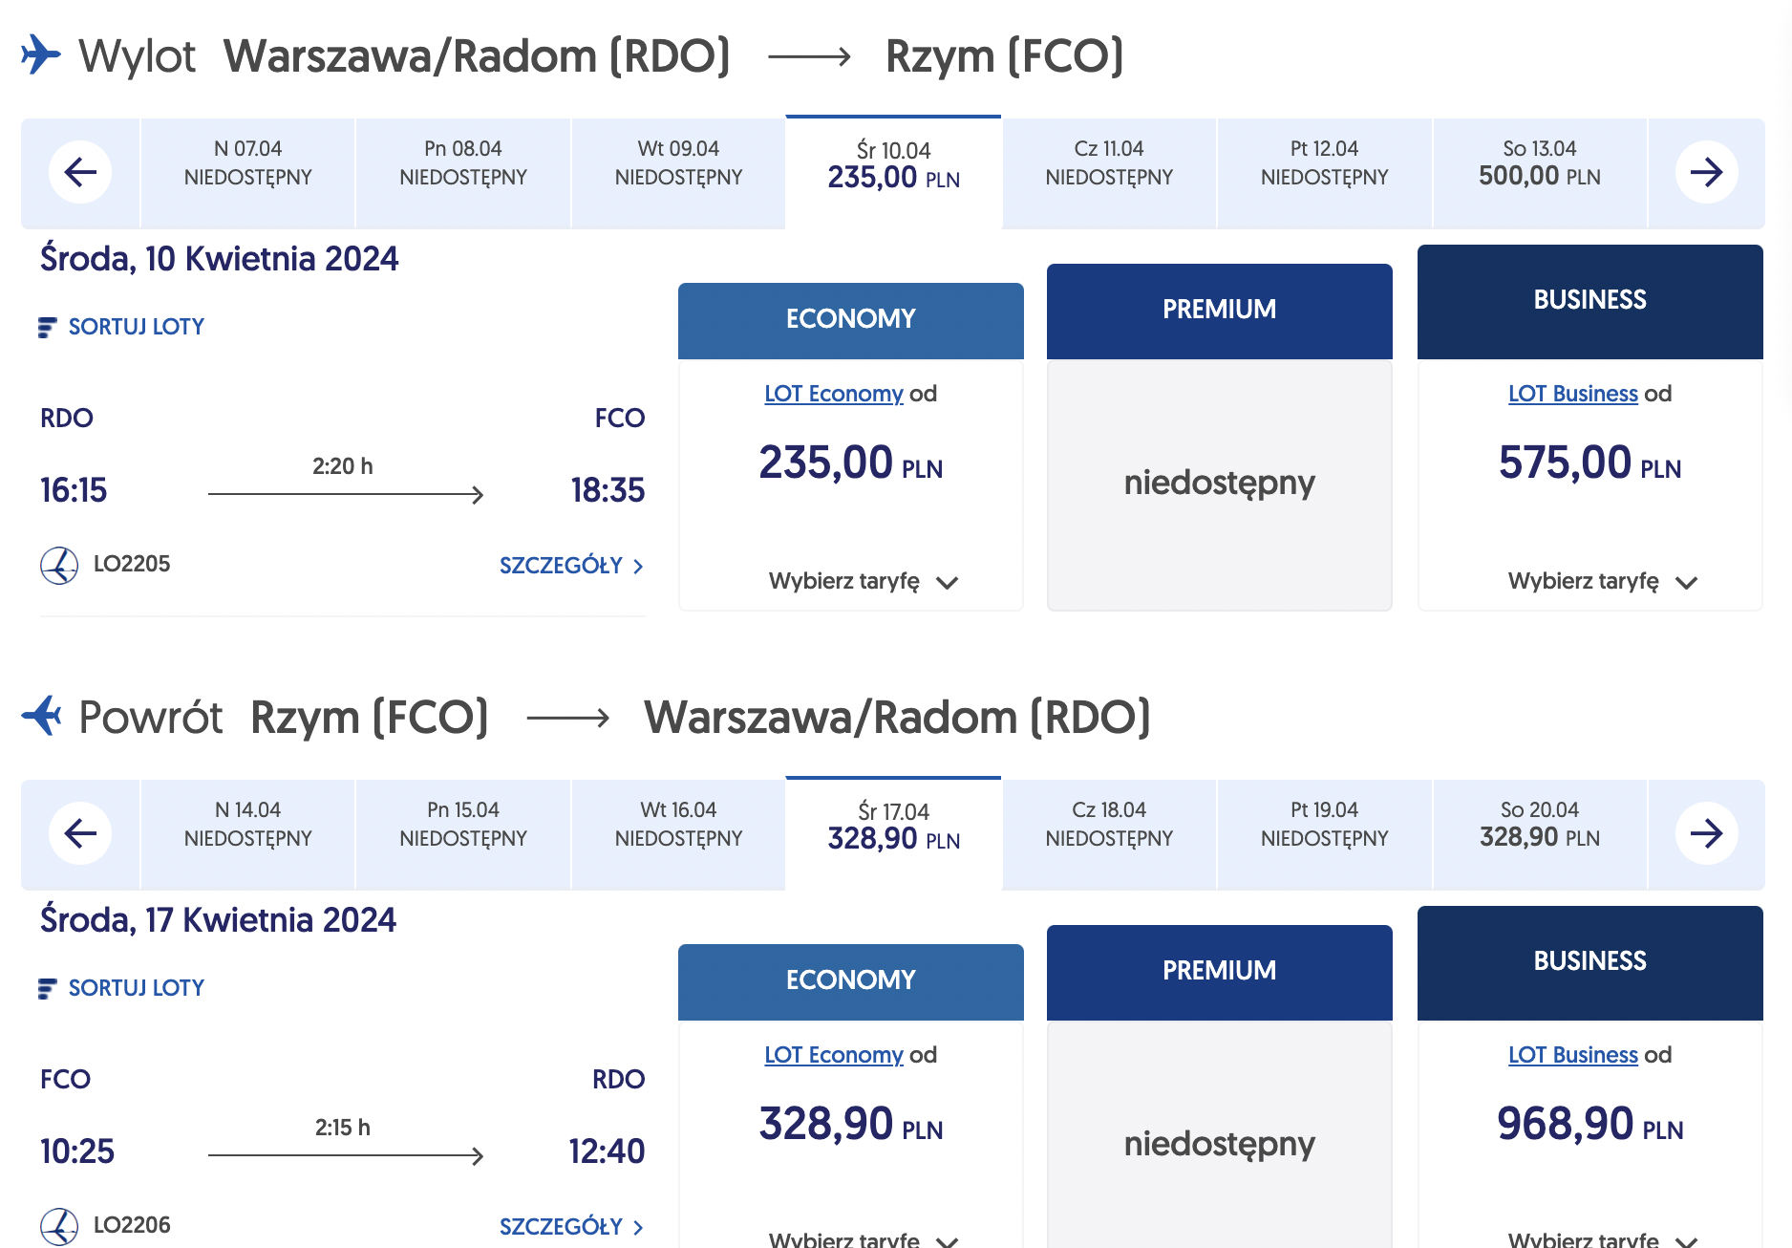Click next dates arrow for return flight

(1706, 833)
